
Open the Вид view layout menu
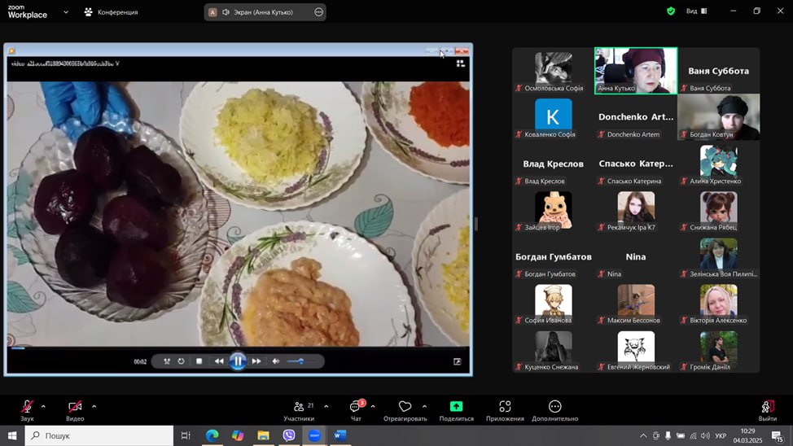[x=696, y=11]
